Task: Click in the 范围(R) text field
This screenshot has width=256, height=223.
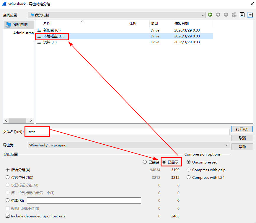Action: coord(84,201)
